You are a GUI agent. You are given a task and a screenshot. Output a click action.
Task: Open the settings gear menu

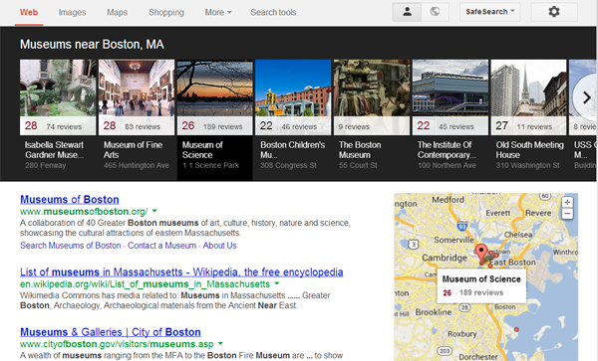[554, 12]
